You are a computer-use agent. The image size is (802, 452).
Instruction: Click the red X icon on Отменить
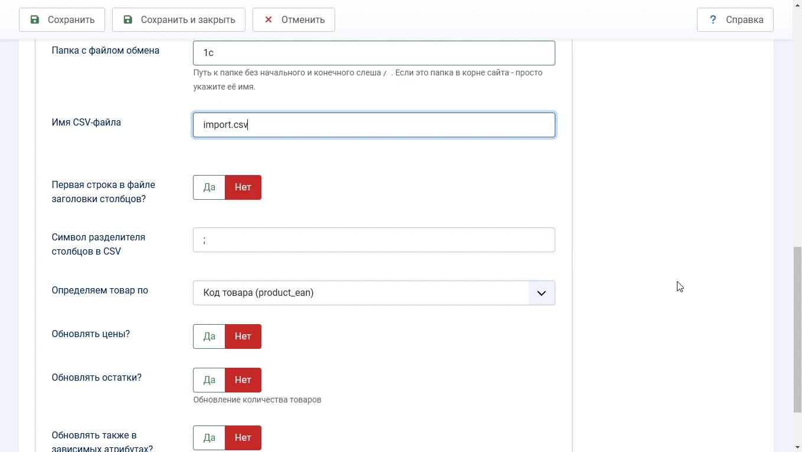tap(269, 19)
